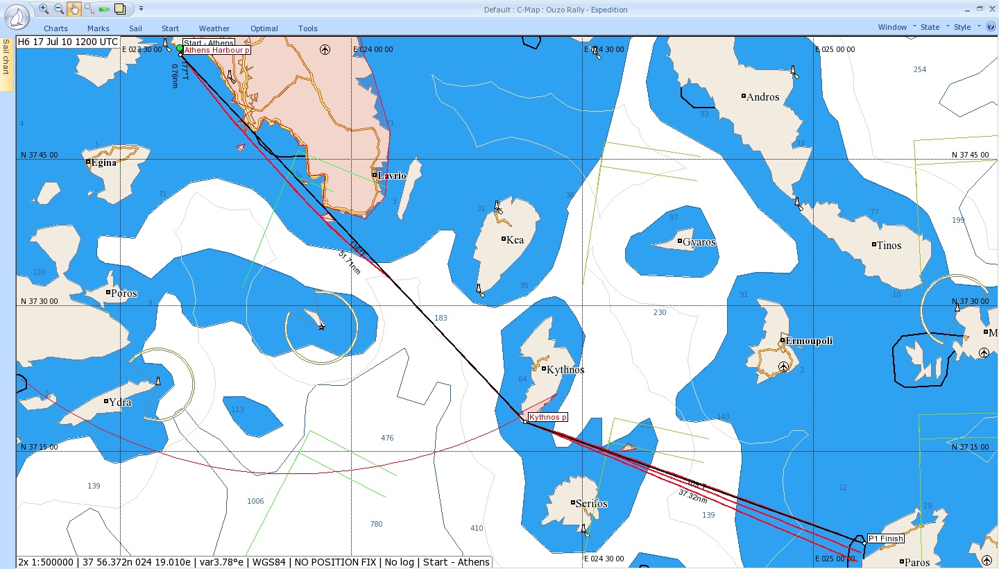Click the var3.78°e variation status entry
The image size is (999, 569).
coord(223,562)
